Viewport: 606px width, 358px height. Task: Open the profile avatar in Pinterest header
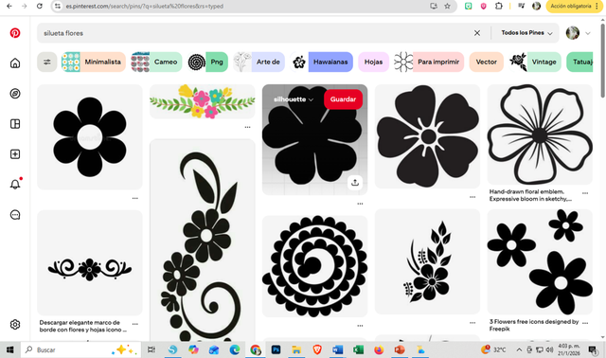pos(573,33)
